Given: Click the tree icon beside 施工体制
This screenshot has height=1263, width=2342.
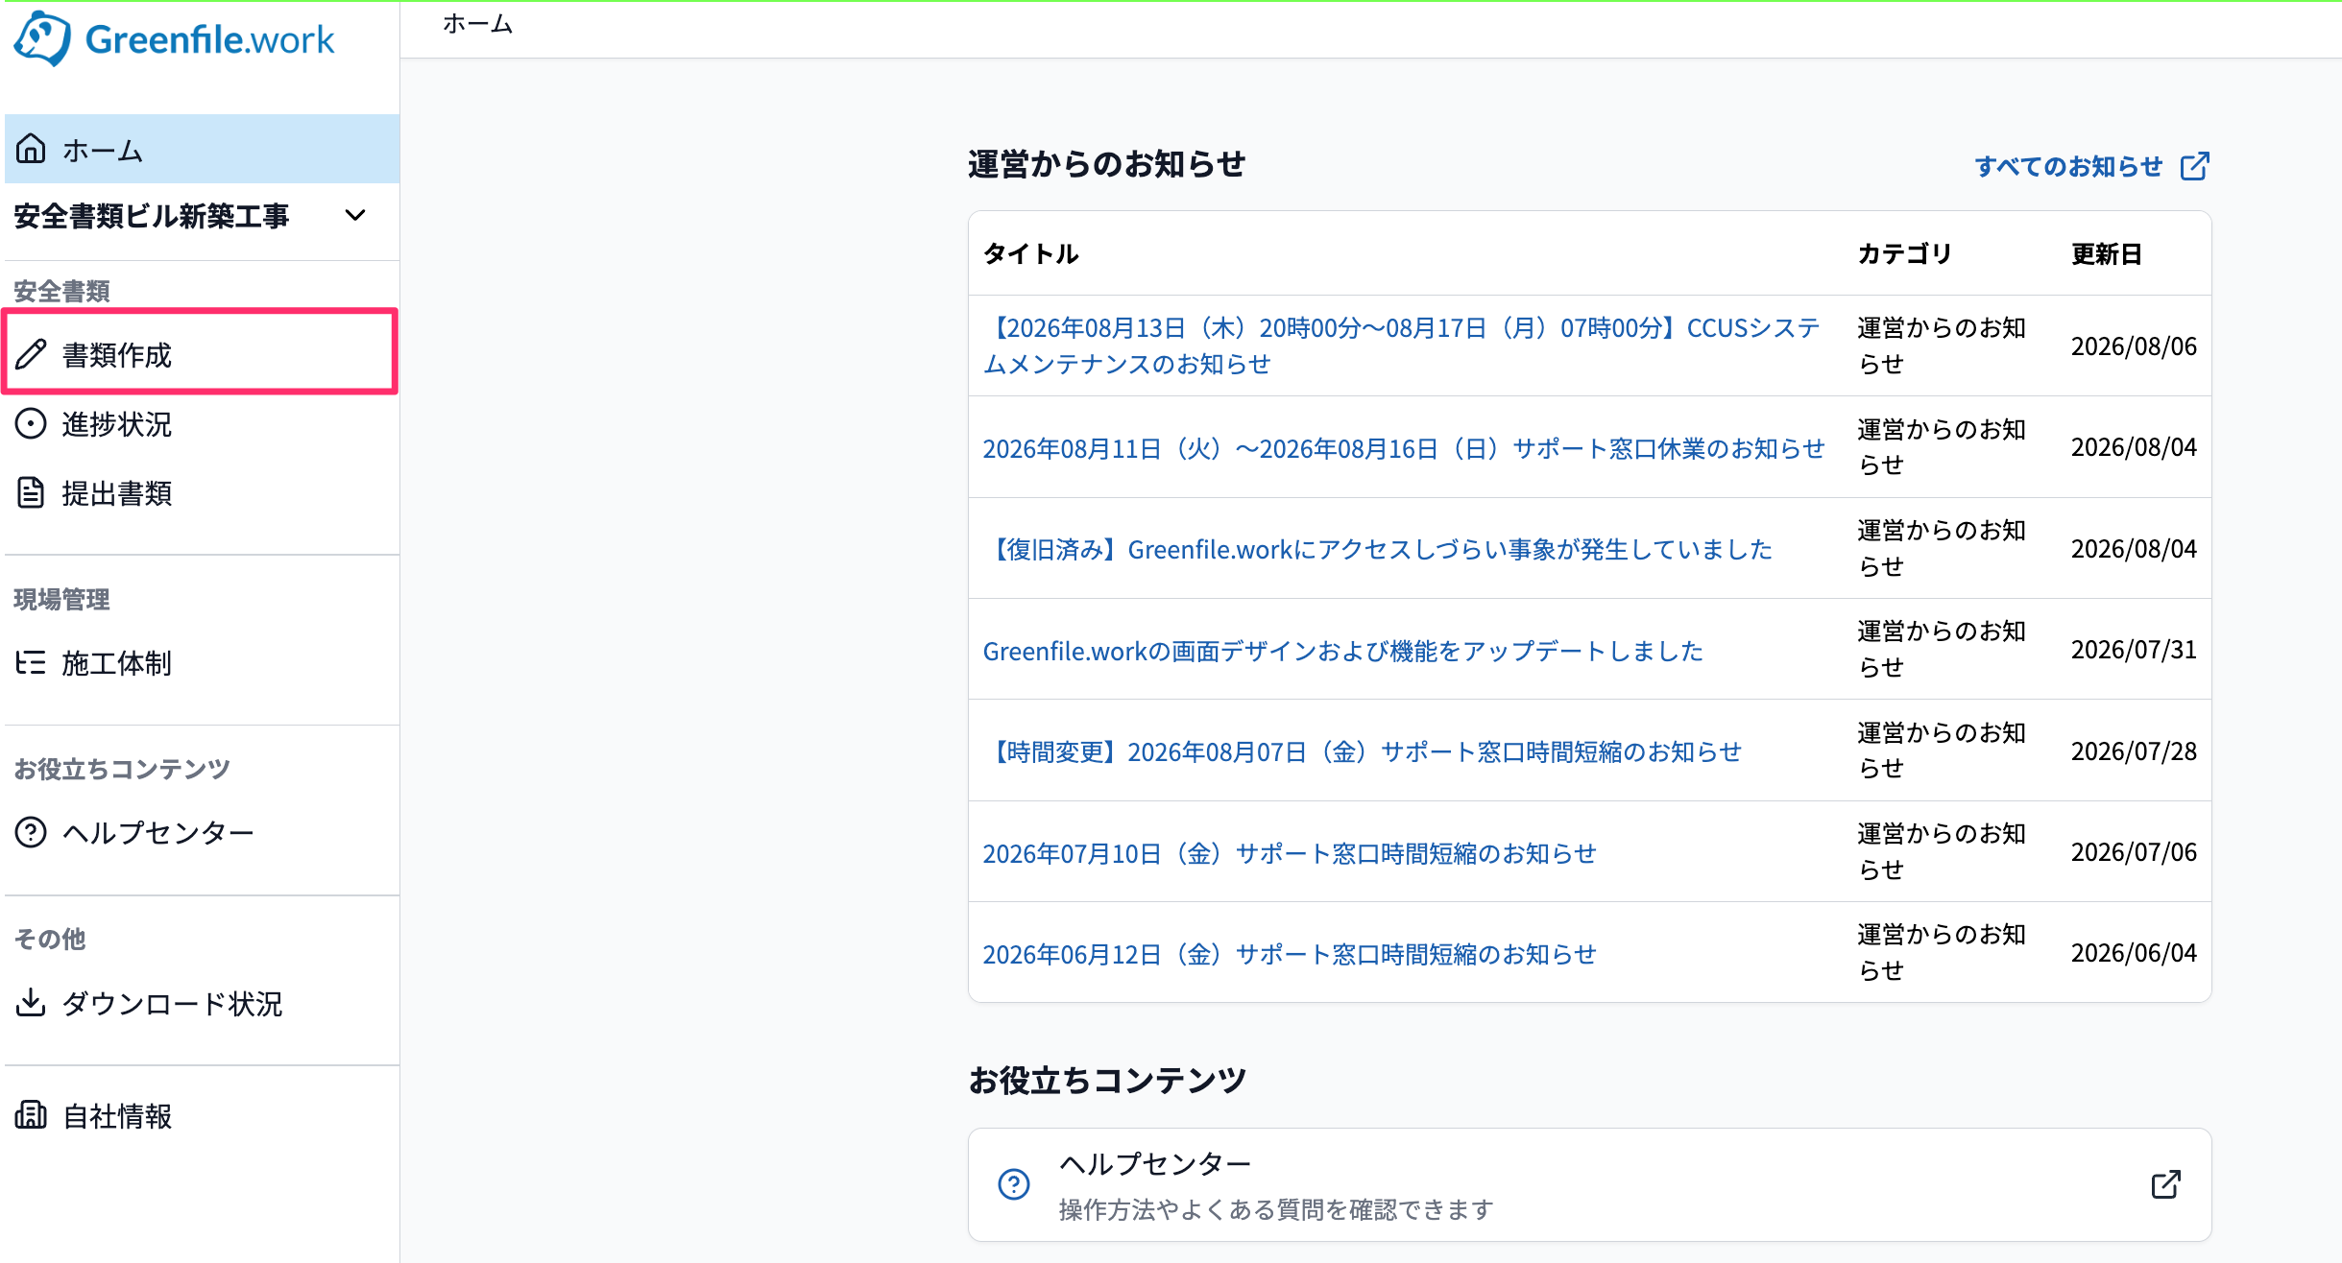Looking at the screenshot, I should [31, 662].
